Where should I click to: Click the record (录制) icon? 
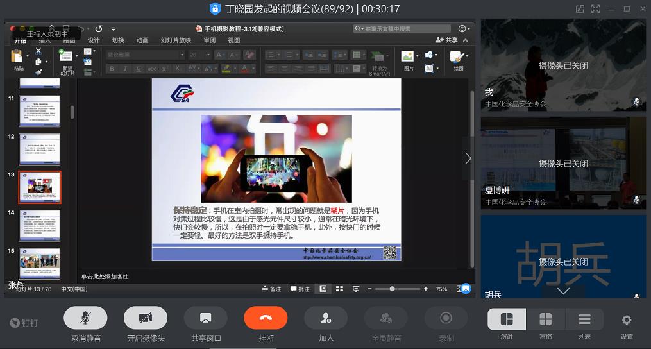point(446,318)
